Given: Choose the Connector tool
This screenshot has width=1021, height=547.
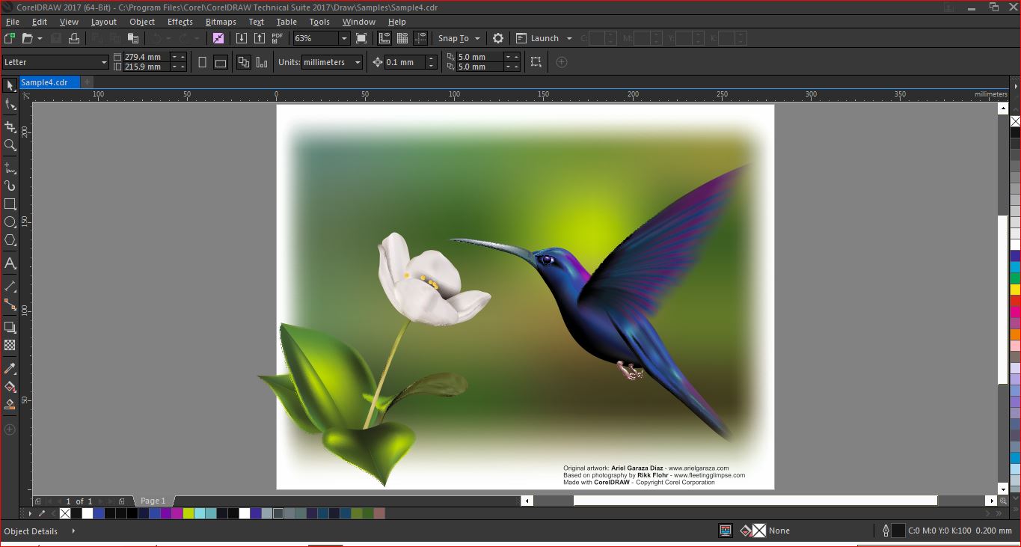Looking at the screenshot, I should point(10,305).
